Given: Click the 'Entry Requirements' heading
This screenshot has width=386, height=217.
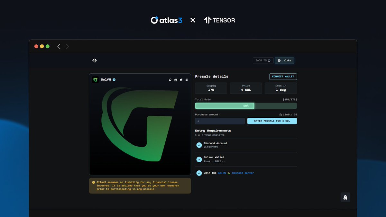Looking at the screenshot, I should pyautogui.click(x=213, y=131).
